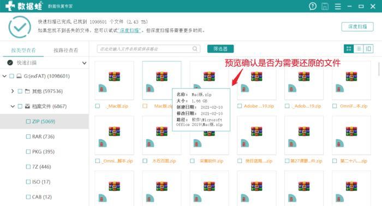This screenshot has height=206, width=382.
Task: Check the ISO (17) checkbox
Action: 28,182
